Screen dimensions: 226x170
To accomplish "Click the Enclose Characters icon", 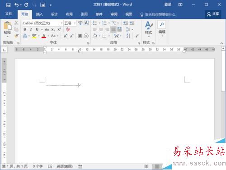I will click(86, 36).
